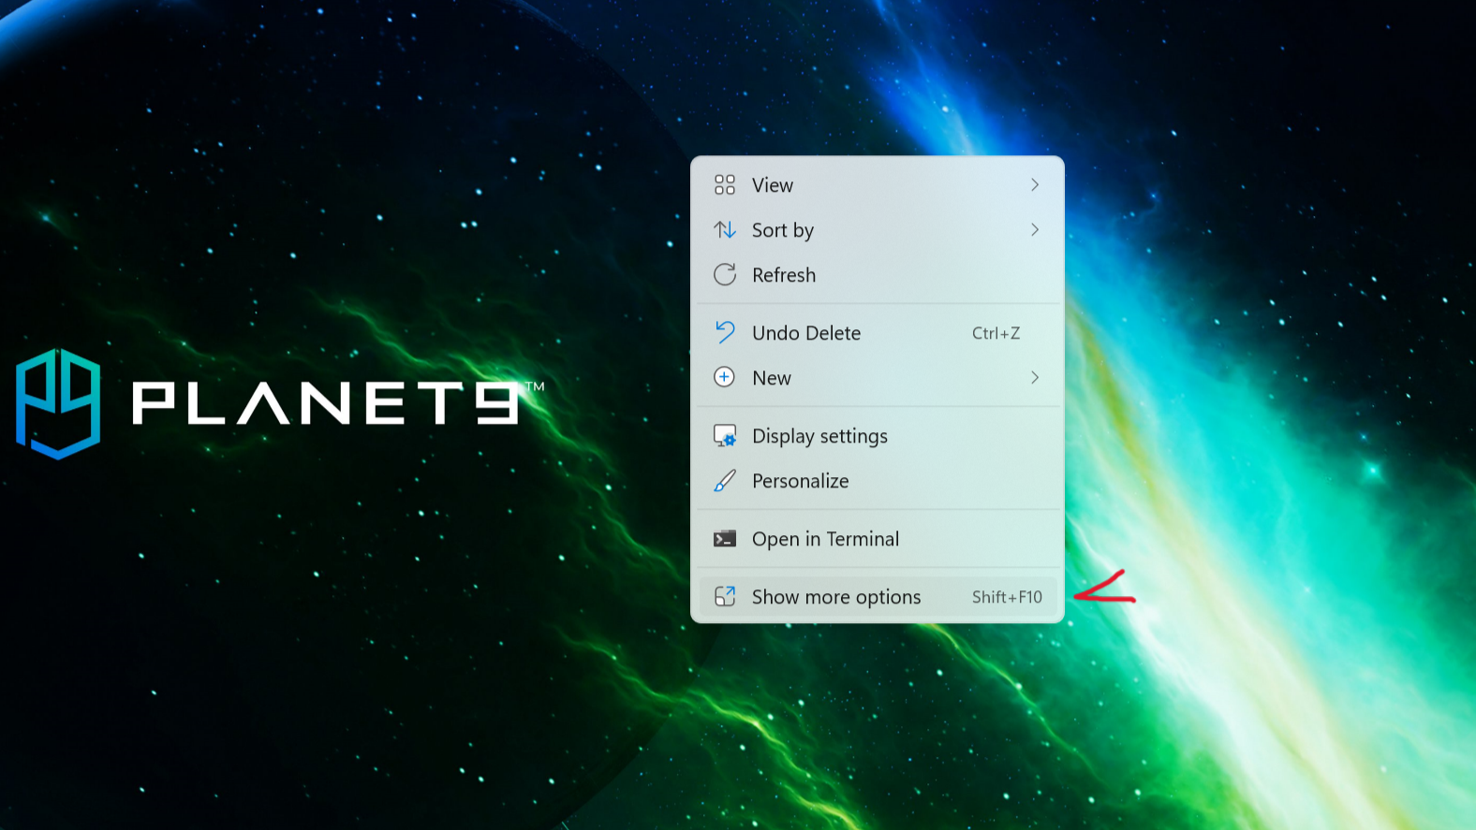Open Display settings from the menu

tap(878, 436)
